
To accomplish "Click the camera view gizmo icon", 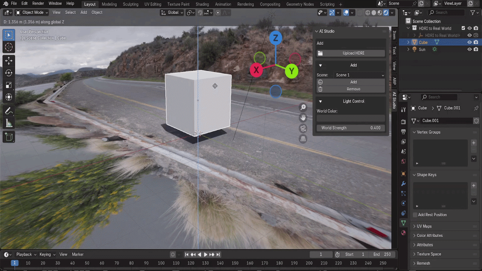I will tap(303, 128).
